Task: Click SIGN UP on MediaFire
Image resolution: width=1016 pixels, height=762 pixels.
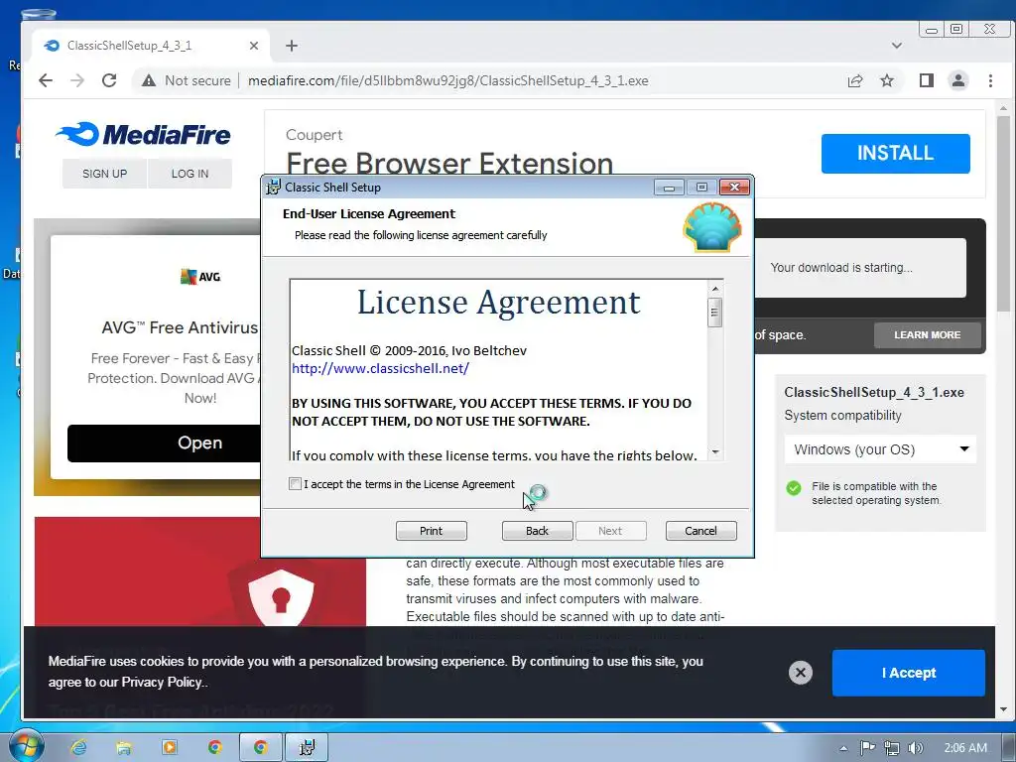Action: [104, 174]
